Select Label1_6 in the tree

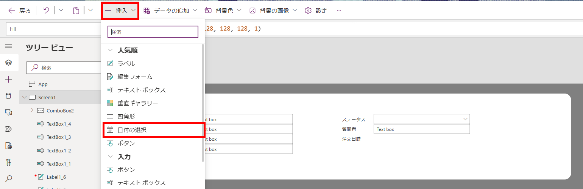coord(56,177)
